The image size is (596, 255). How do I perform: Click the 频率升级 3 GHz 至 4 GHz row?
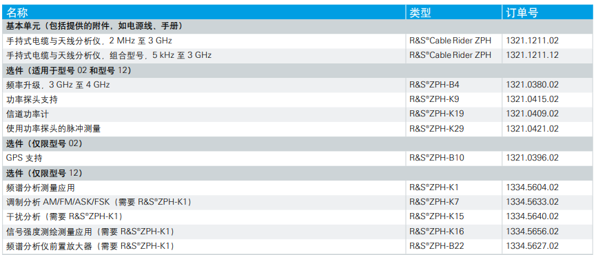[x=298, y=85]
